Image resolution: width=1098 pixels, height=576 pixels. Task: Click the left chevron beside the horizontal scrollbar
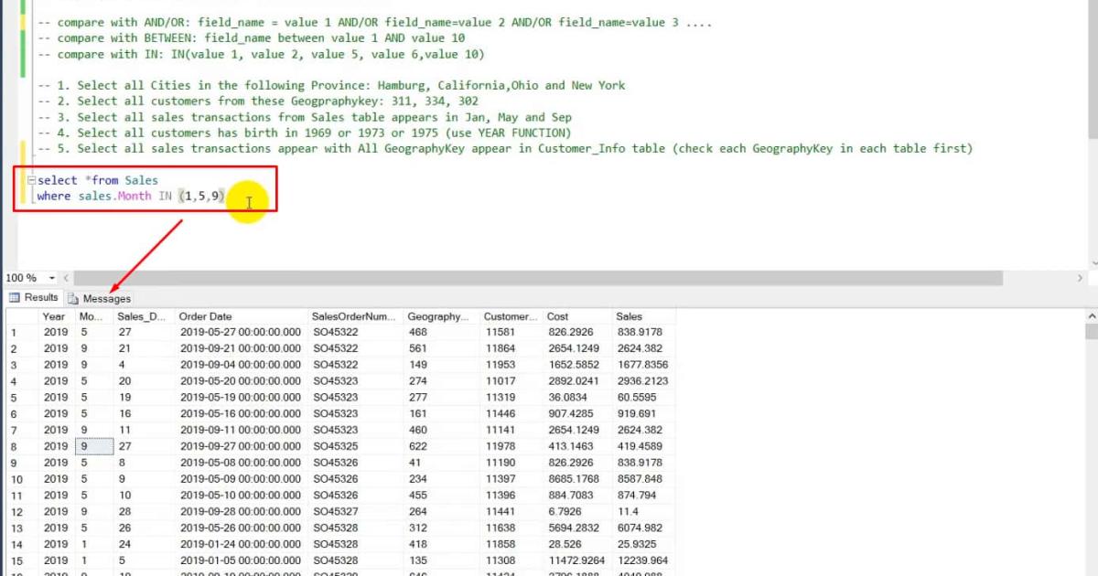(65, 277)
